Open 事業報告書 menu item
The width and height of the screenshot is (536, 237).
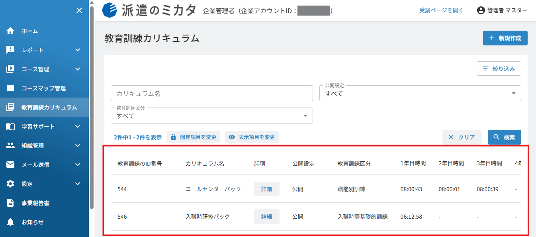(44, 203)
